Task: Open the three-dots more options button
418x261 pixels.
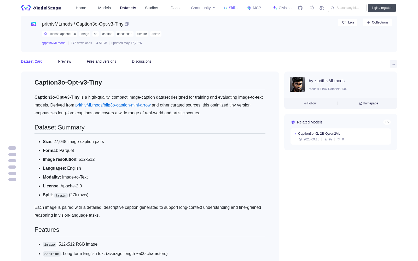Action: coord(393,64)
